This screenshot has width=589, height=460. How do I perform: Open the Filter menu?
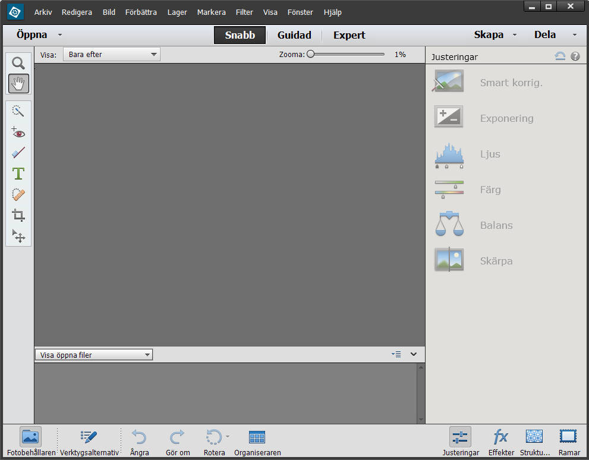point(244,12)
